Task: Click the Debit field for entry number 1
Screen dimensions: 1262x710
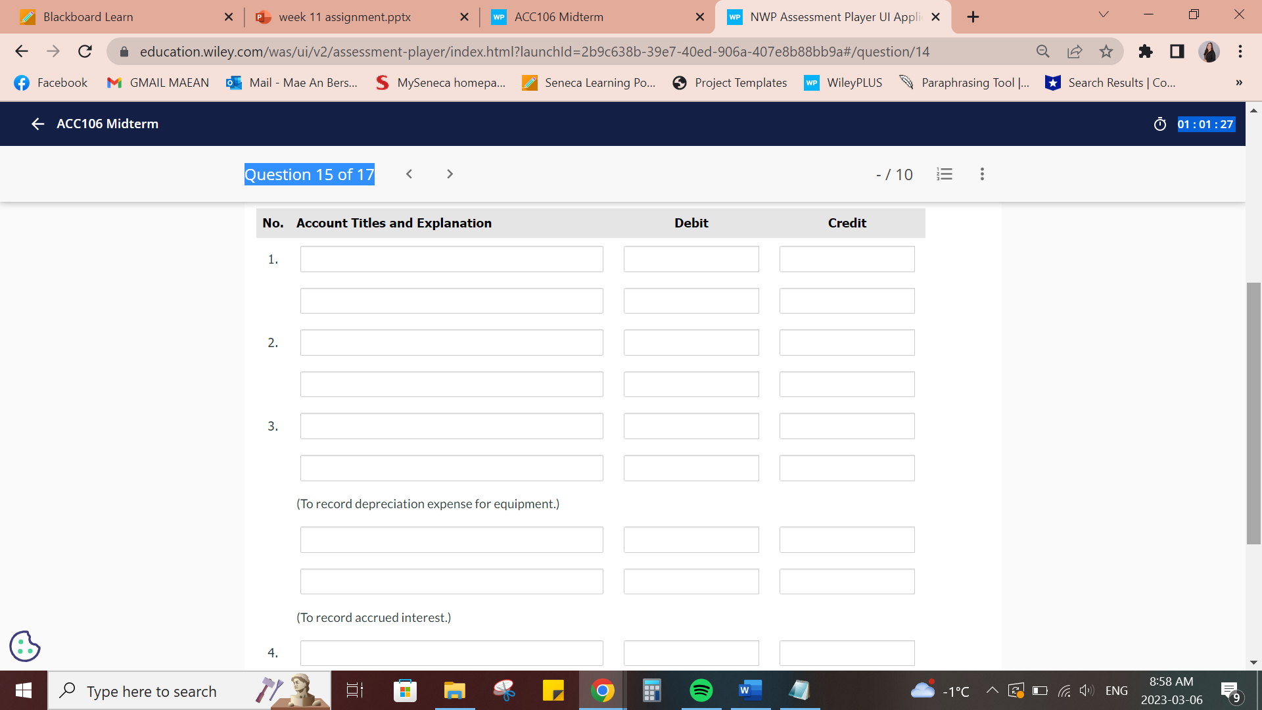Action: [691, 258]
